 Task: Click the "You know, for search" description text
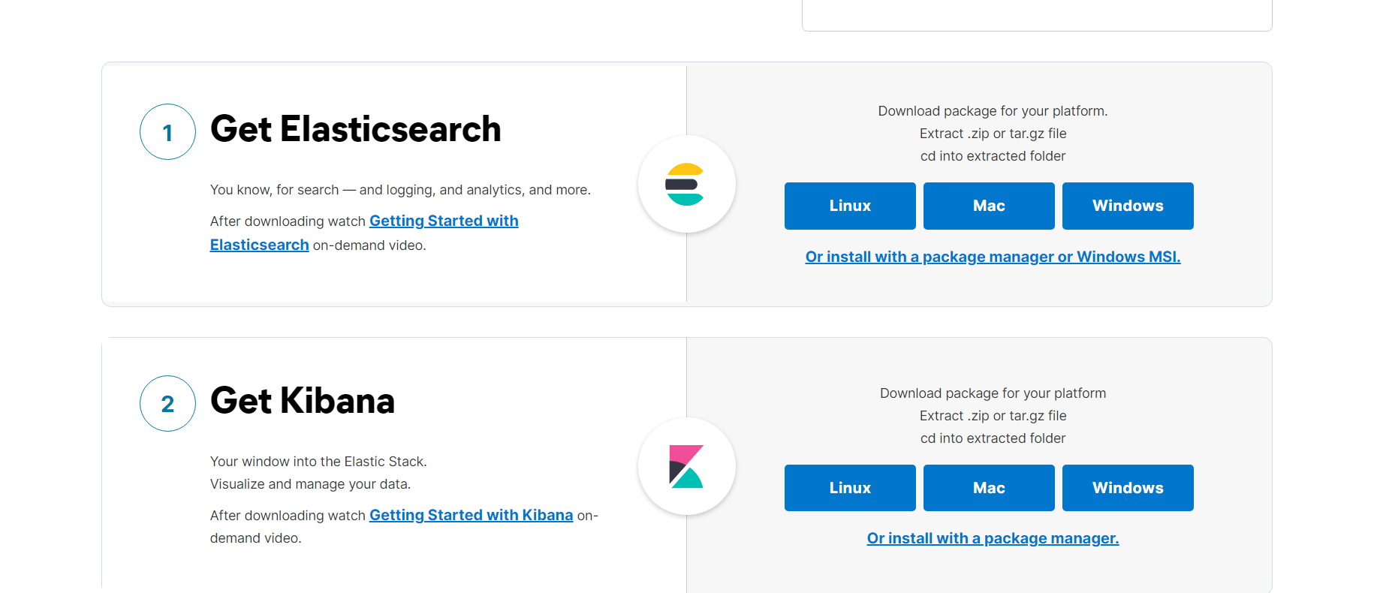400,190
